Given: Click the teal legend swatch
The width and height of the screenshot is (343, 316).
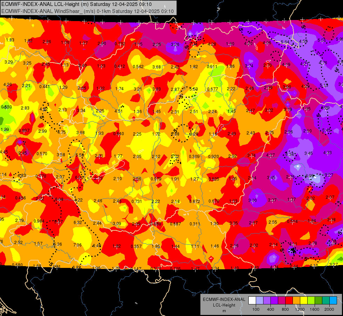Looking at the screenshot, I should click(x=326, y=301).
